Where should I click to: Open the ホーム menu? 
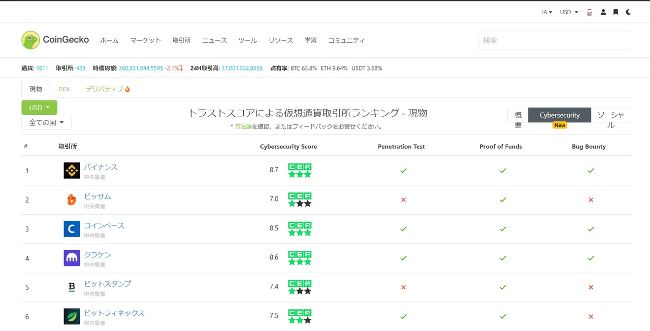(x=109, y=40)
